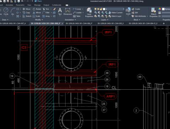
Task: Click the Rectangle tool icon
Action: tap(18, 9)
